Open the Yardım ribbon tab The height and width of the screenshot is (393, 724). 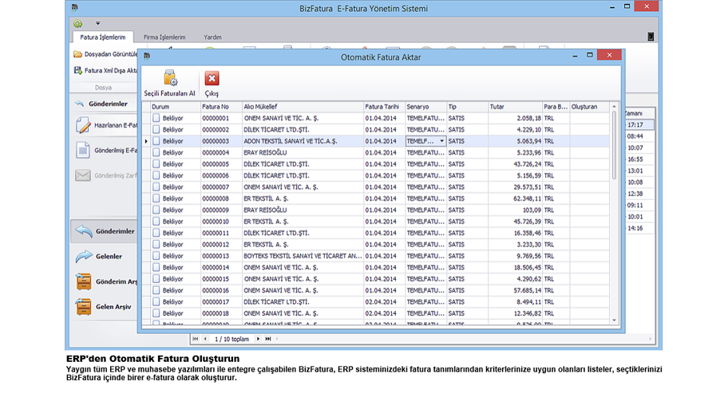[x=213, y=37]
